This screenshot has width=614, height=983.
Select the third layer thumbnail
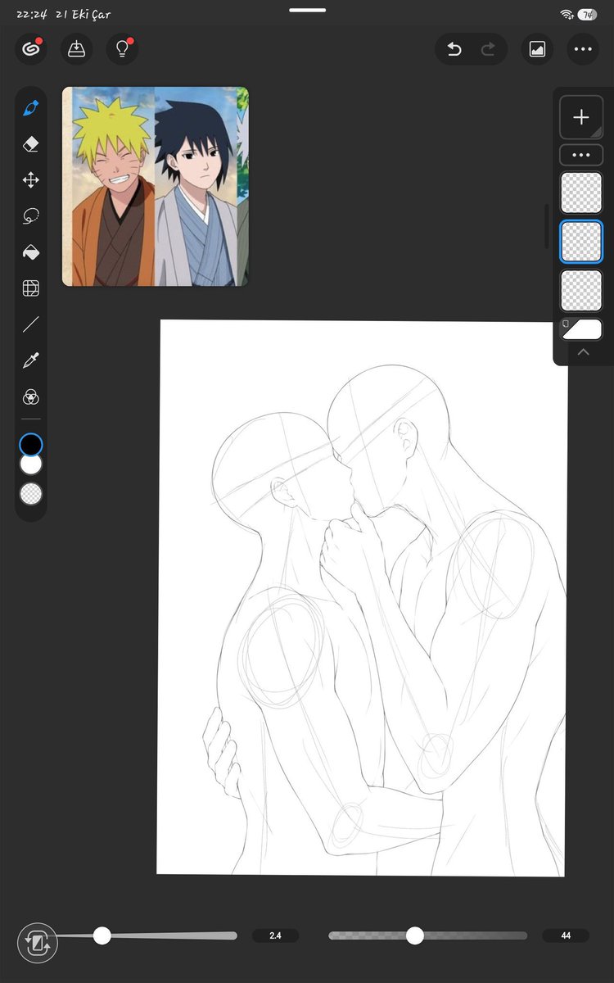pyautogui.click(x=581, y=291)
